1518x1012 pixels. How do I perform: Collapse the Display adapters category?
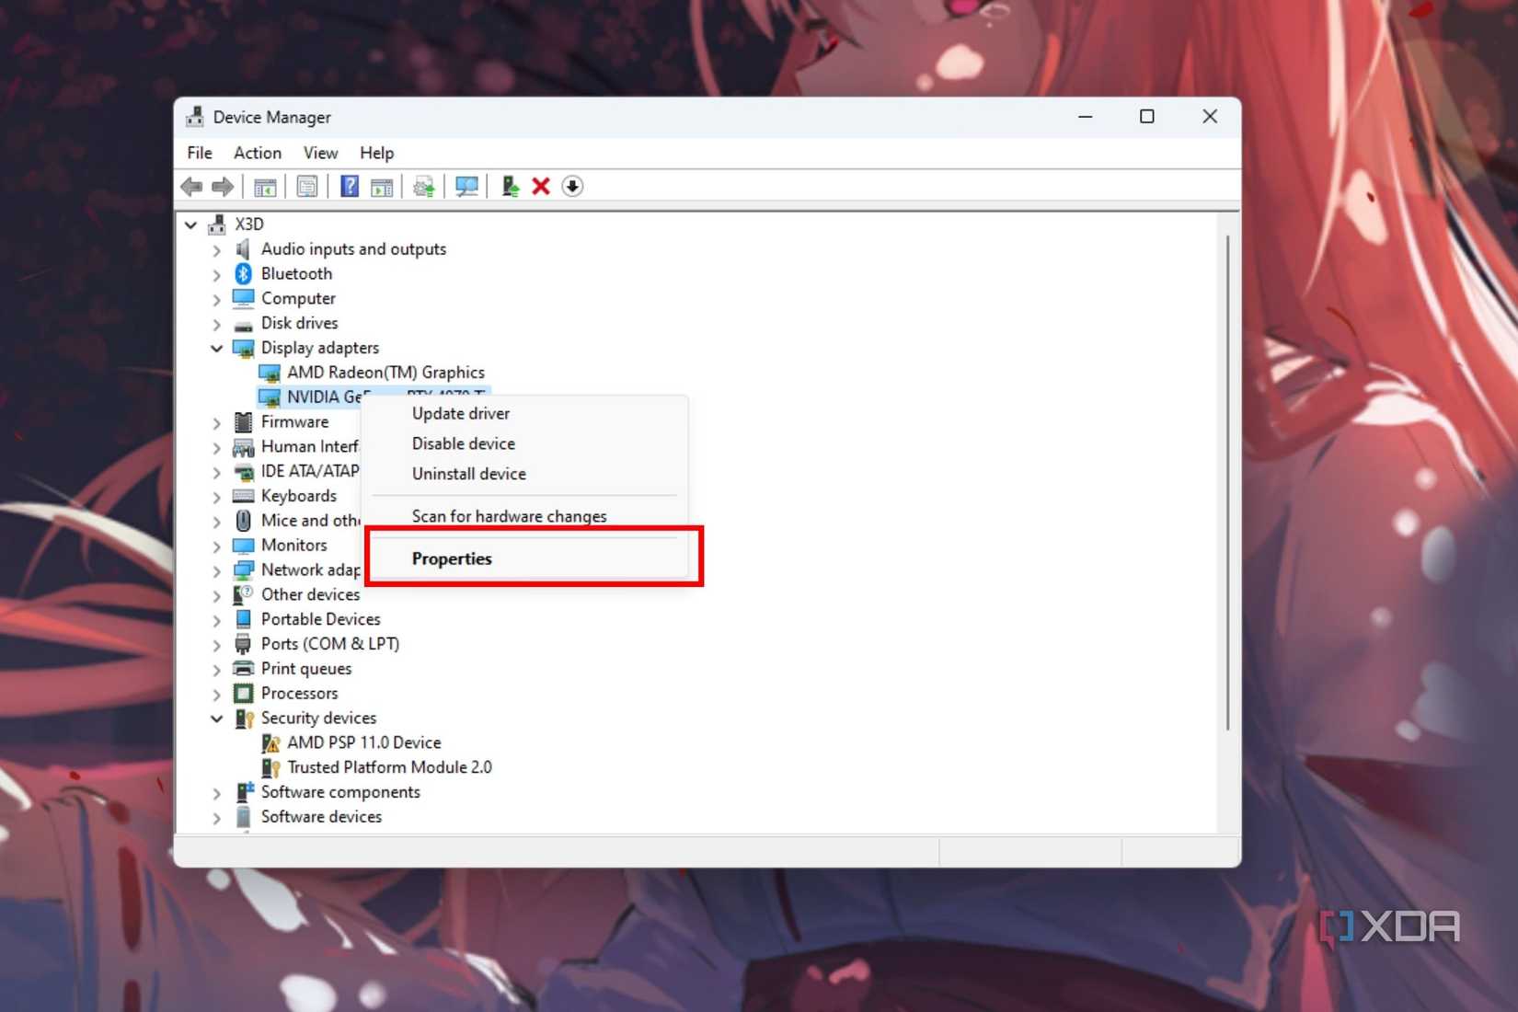coord(216,348)
